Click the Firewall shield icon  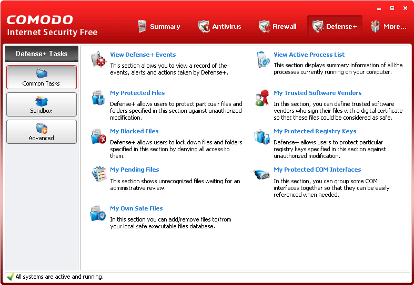point(264,26)
